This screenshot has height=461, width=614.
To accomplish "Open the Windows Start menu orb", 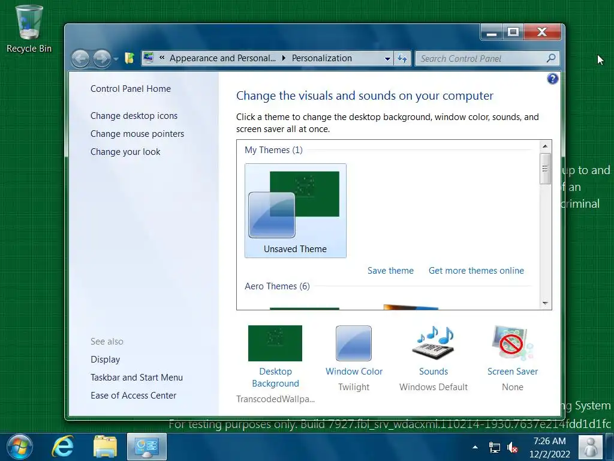I will click(x=20, y=447).
